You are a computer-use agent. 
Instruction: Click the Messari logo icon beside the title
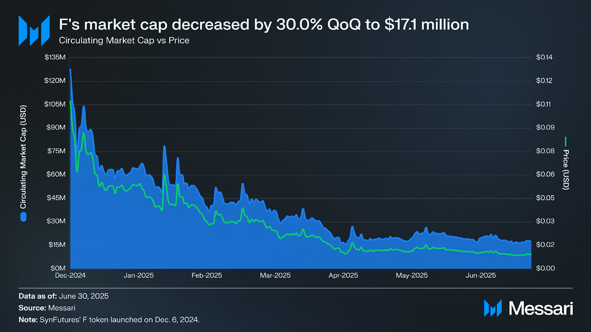[34, 31]
